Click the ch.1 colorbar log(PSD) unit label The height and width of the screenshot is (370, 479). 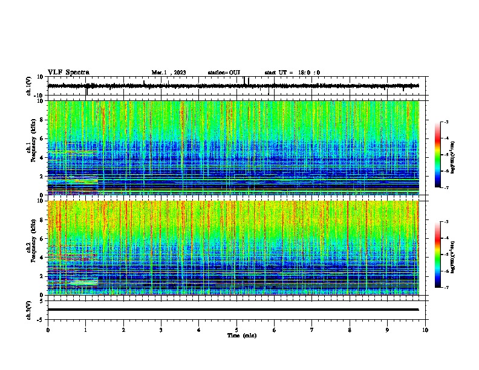pos(453,157)
